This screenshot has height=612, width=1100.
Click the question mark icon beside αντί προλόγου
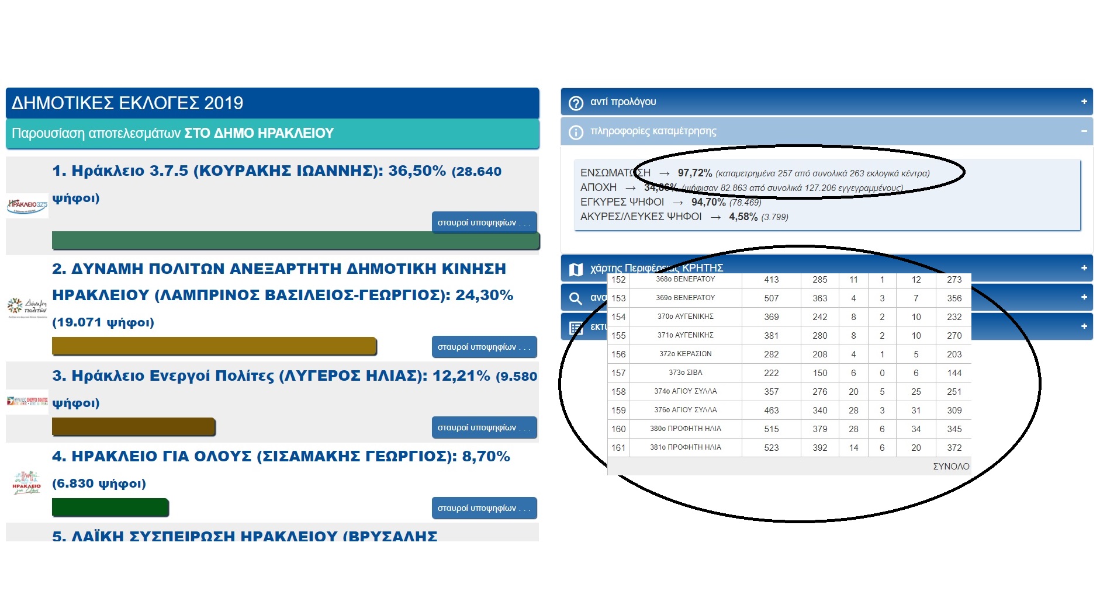coord(576,103)
